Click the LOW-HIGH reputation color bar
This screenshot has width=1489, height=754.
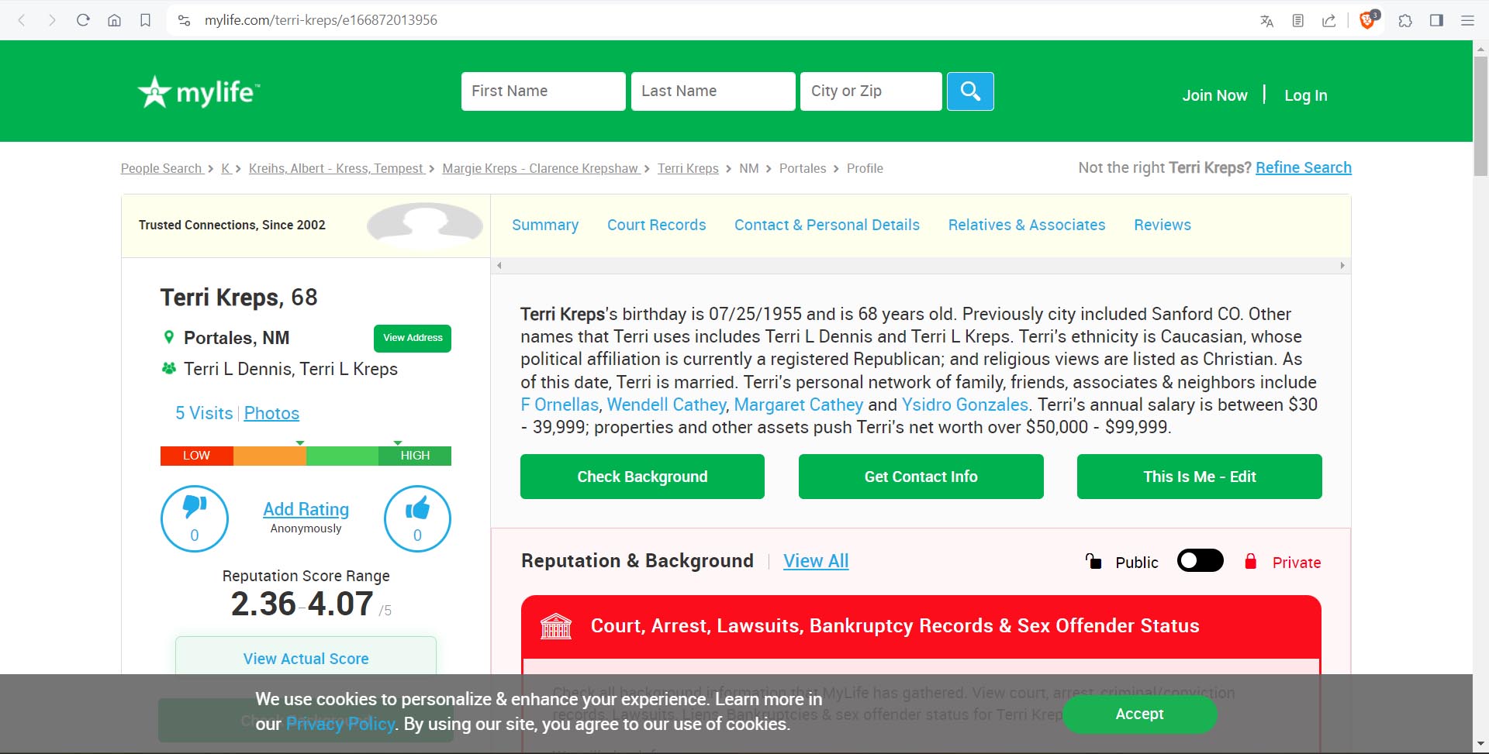(x=306, y=456)
